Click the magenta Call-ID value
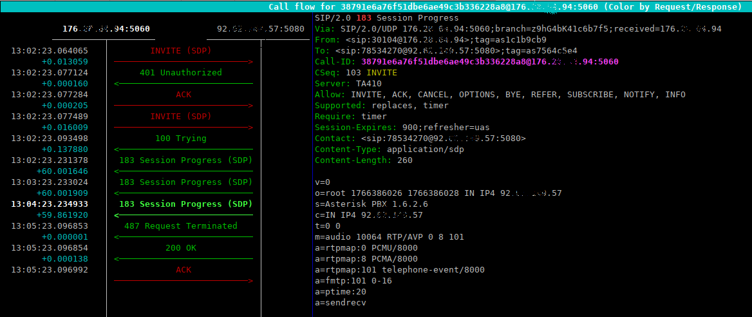This screenshot has width=752, height=317. [489, 62]
